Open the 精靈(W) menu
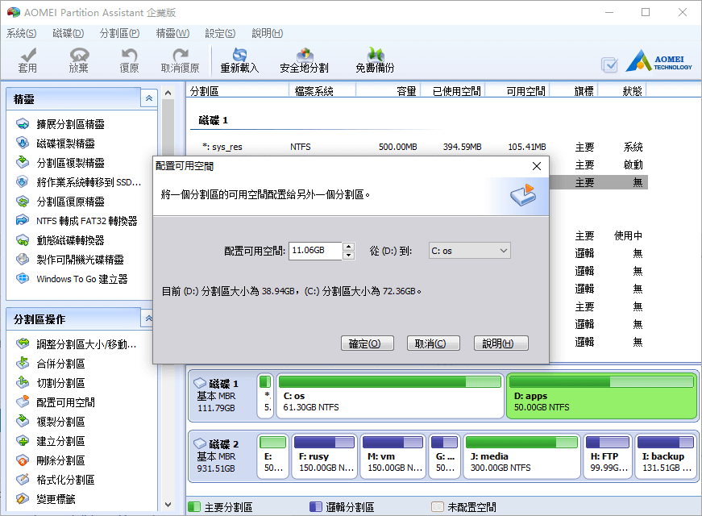 tap(172, 33)
